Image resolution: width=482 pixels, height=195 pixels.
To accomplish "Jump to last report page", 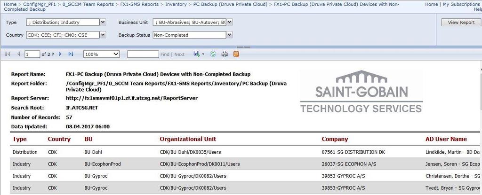I will (71, 54).
